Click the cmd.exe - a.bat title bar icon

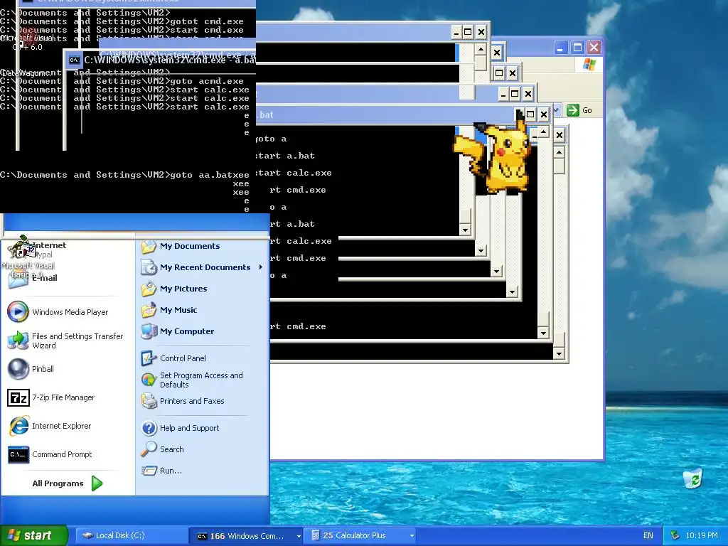pyautogui.click(x=74, y=60)
